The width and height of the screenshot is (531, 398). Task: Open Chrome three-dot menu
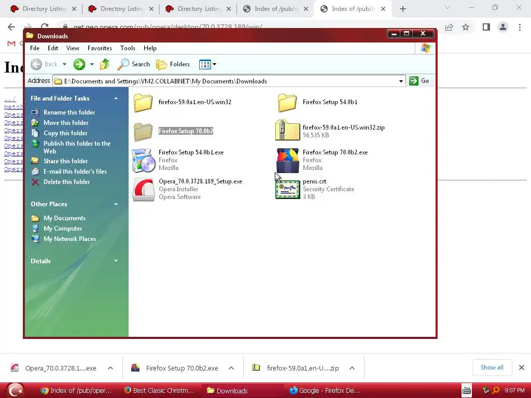coord(520,27)
